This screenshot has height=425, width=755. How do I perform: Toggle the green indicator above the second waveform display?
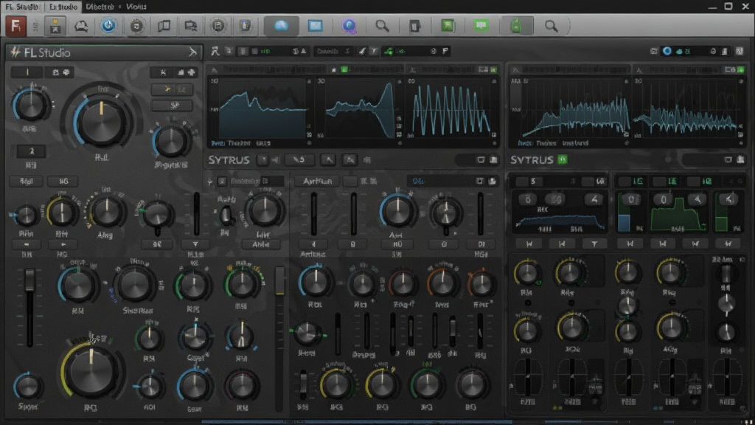(x=344, y=70)
